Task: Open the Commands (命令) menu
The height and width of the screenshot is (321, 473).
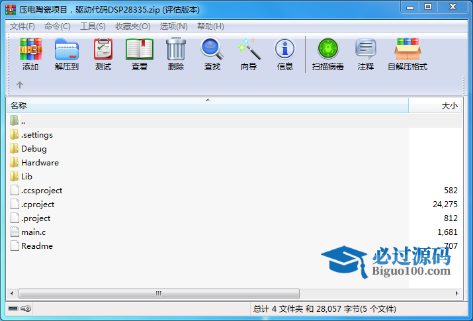Action: click(x=58, y=26)
